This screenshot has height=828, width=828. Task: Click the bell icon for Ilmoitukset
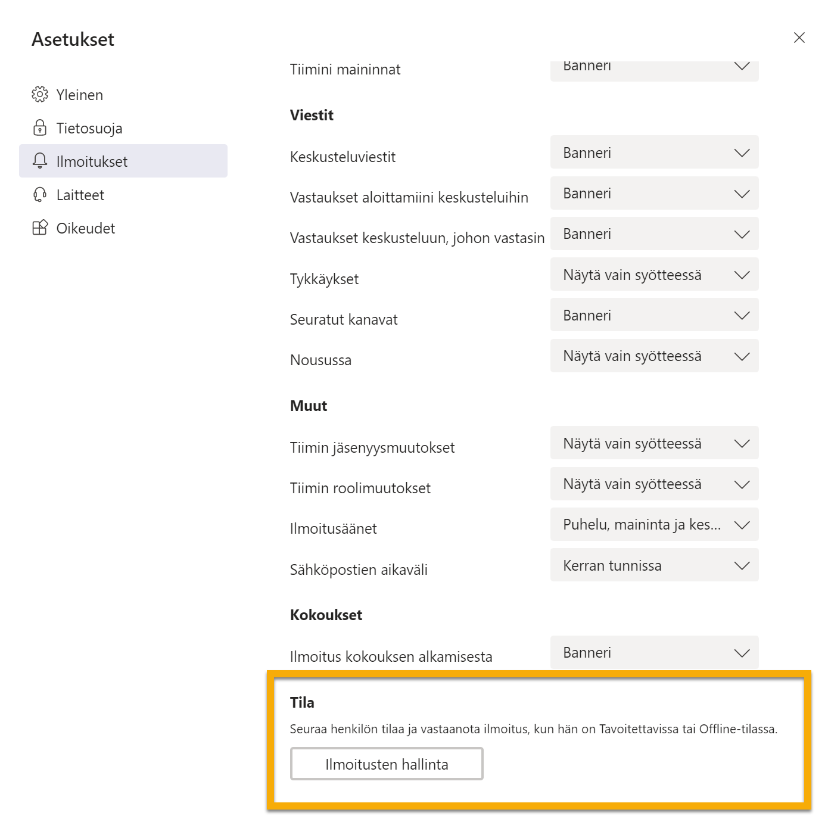40,161
